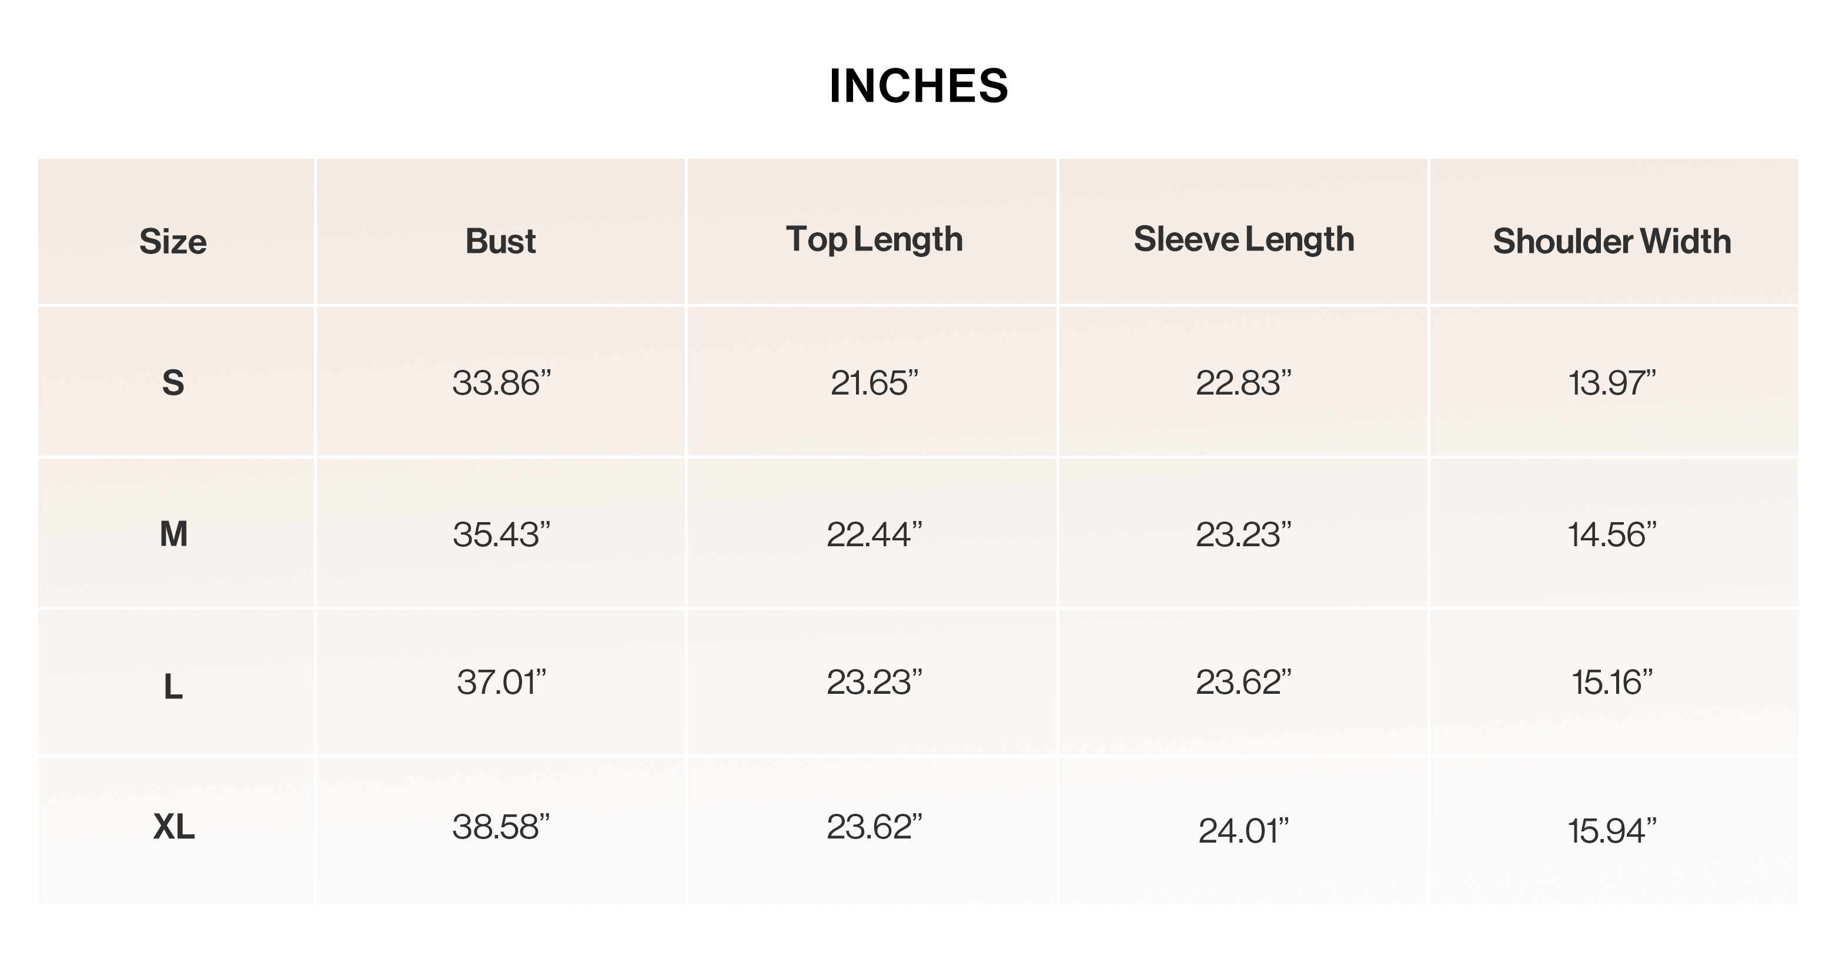Click the 14.56" shoulder width value
Image resolution: width=1839 pixels, height=979 pixels.
(x=1612, y=534)
